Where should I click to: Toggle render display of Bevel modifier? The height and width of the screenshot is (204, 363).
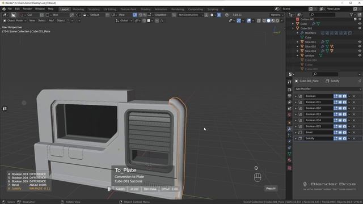pyautogui.click(x=345, y=132)
